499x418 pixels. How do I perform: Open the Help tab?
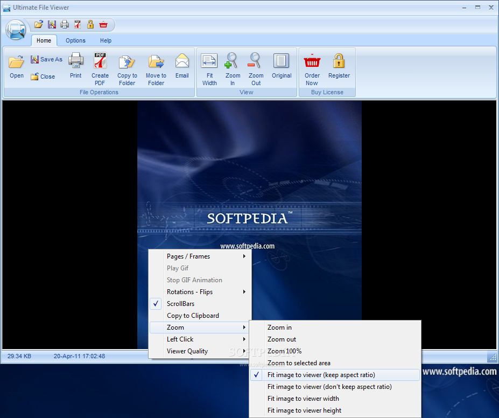click(106, 40)
